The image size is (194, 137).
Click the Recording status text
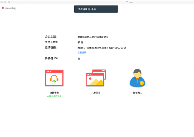(11, 8)
